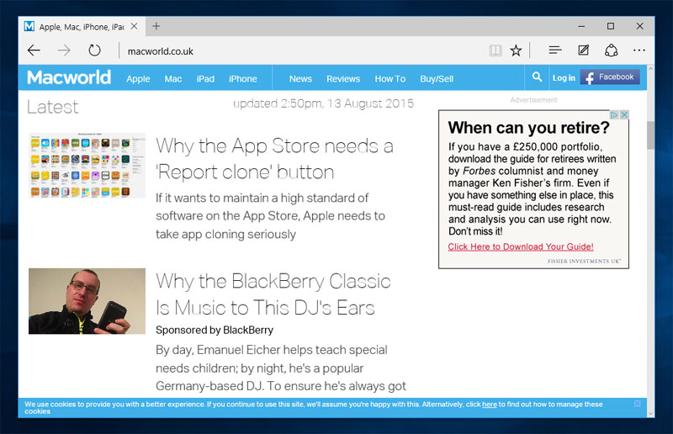Select the Apple menu item
The image size is (673, 434).
[138, 79]
